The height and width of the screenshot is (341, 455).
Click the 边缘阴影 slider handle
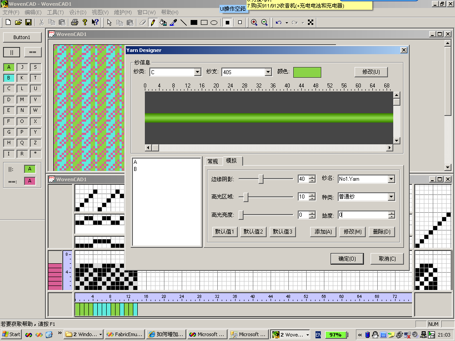click(x=261, y=179)
